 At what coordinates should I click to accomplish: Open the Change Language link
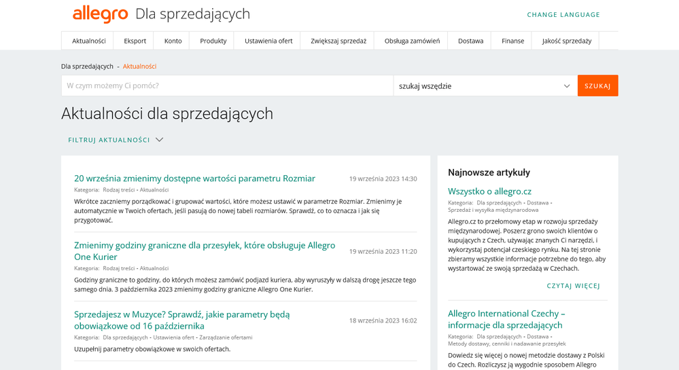click(x=563, y=15)
